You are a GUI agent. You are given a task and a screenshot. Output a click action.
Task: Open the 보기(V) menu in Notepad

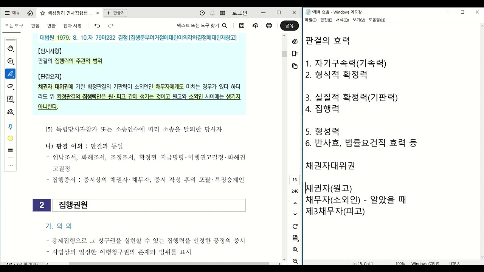pos(359,20)
